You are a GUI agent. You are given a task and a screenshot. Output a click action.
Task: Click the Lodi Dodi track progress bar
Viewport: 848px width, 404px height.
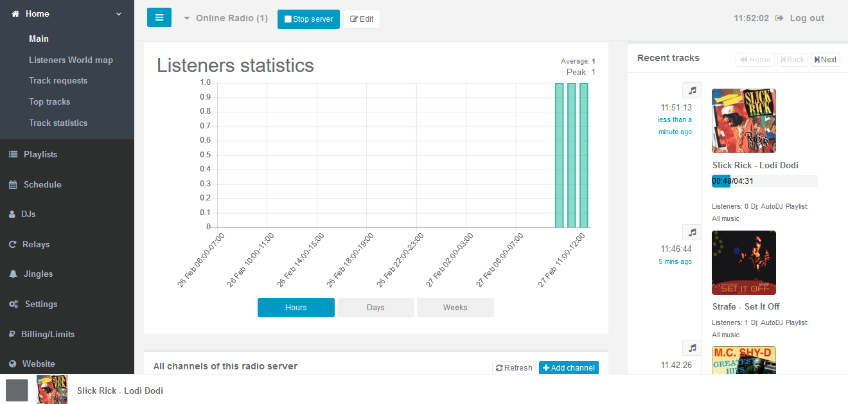coord(764,181)
